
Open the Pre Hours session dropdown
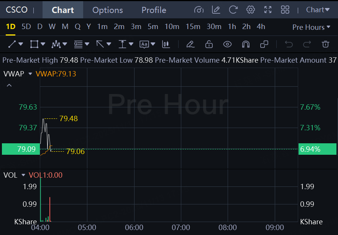coord(311,27)
